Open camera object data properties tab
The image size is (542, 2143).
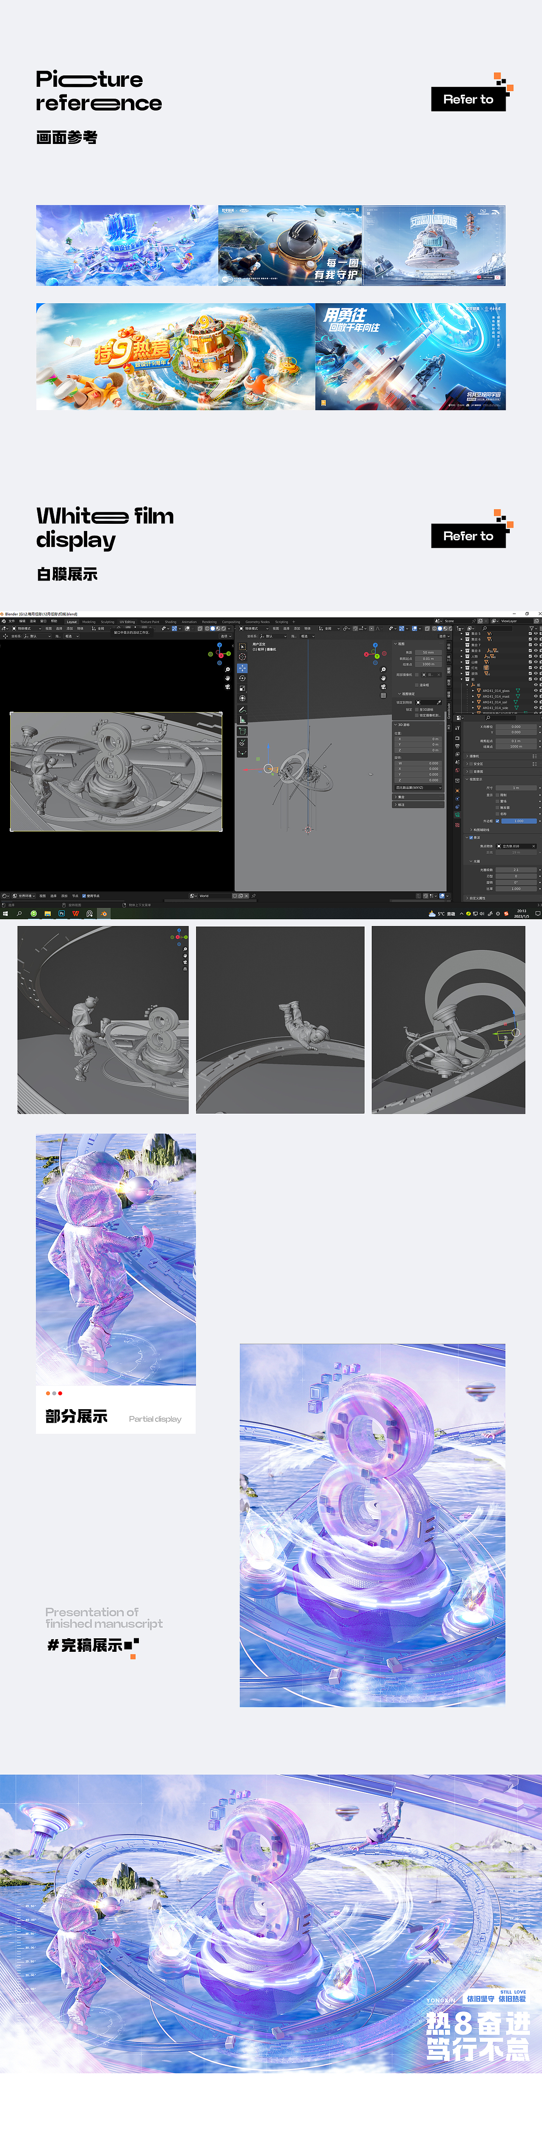click(x=457, y=814)
